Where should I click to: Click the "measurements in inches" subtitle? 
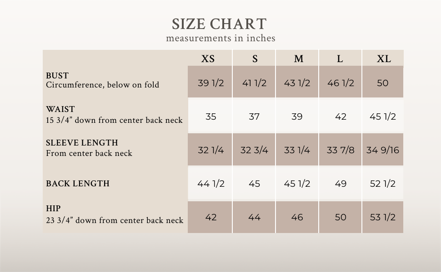point(220,38)
